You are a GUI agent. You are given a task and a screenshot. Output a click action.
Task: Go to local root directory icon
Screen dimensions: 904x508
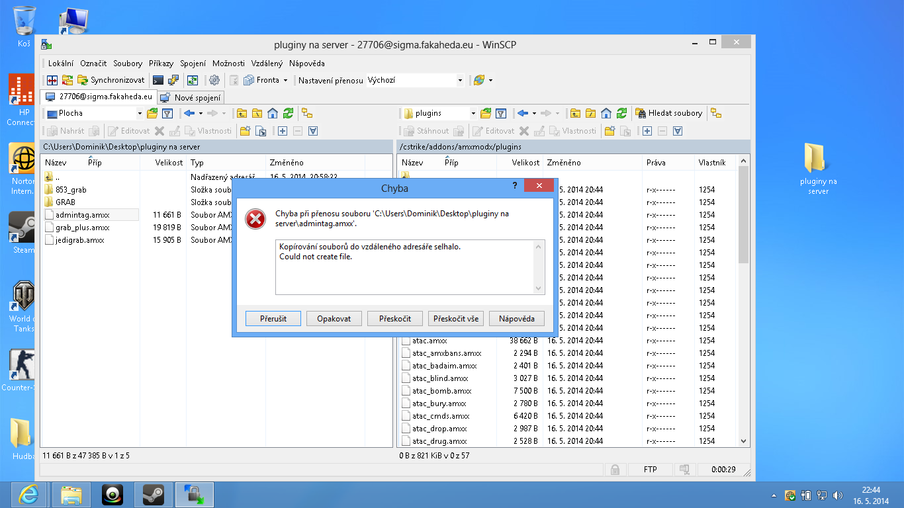click(x=257, y=113)
